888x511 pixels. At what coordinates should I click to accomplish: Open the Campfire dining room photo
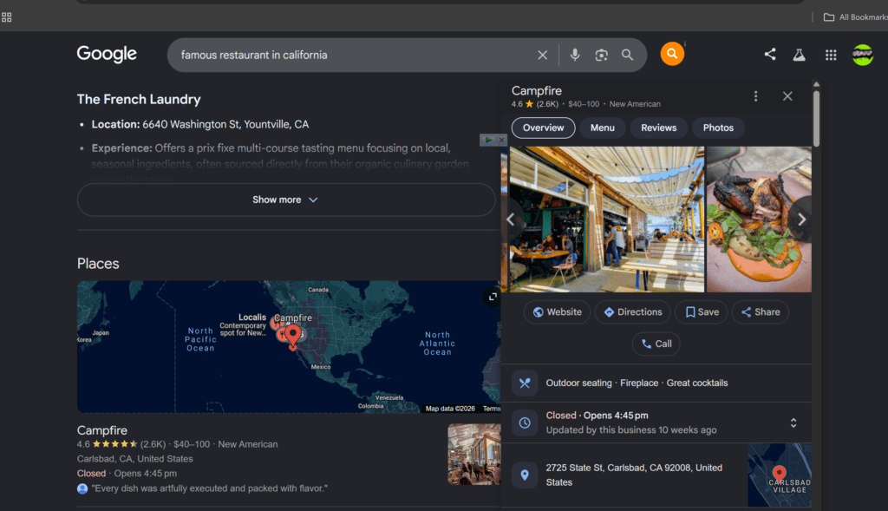pos(606,219)
